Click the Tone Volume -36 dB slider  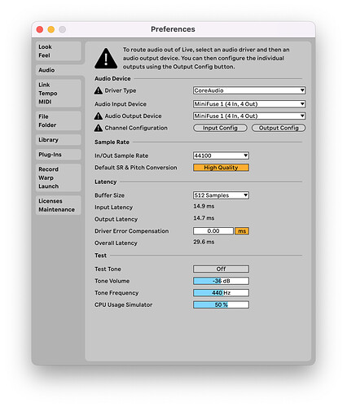click(x=221, y=281)
